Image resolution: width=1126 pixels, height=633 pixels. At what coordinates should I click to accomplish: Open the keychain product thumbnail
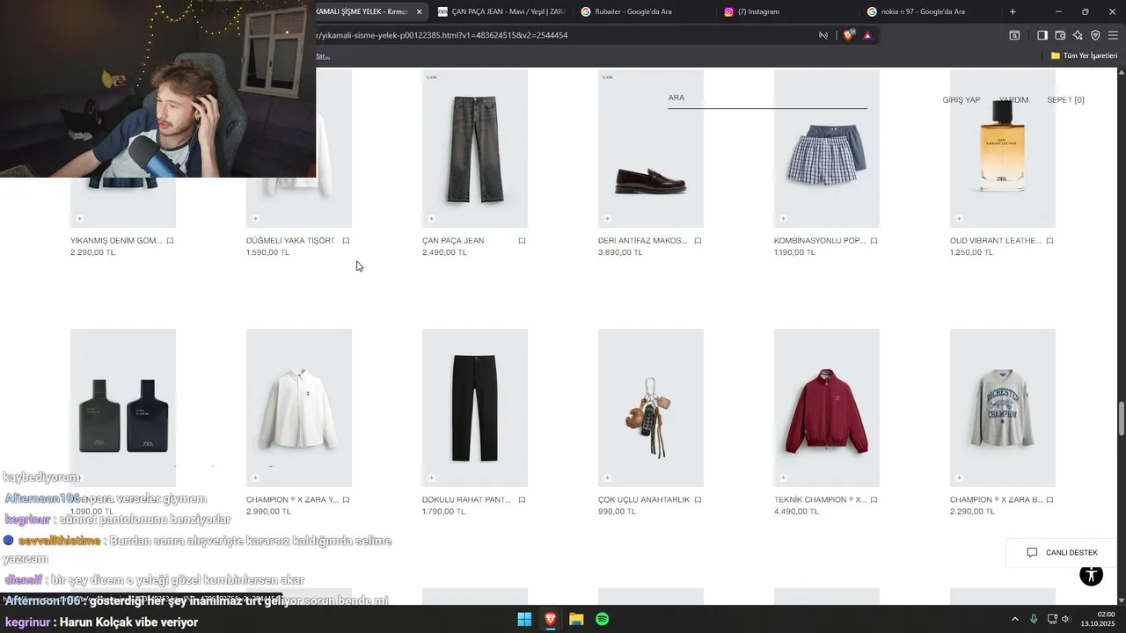point(651,408)
